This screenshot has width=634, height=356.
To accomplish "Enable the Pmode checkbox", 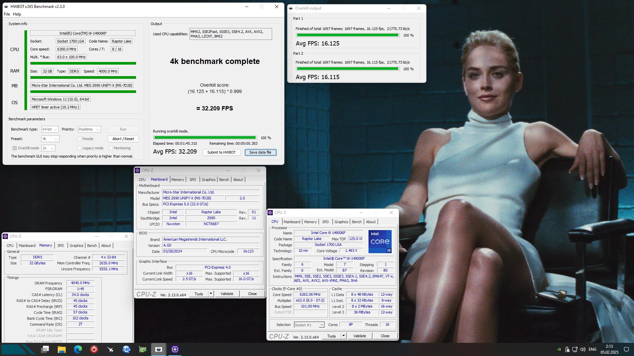I will (x=79, y=139).
